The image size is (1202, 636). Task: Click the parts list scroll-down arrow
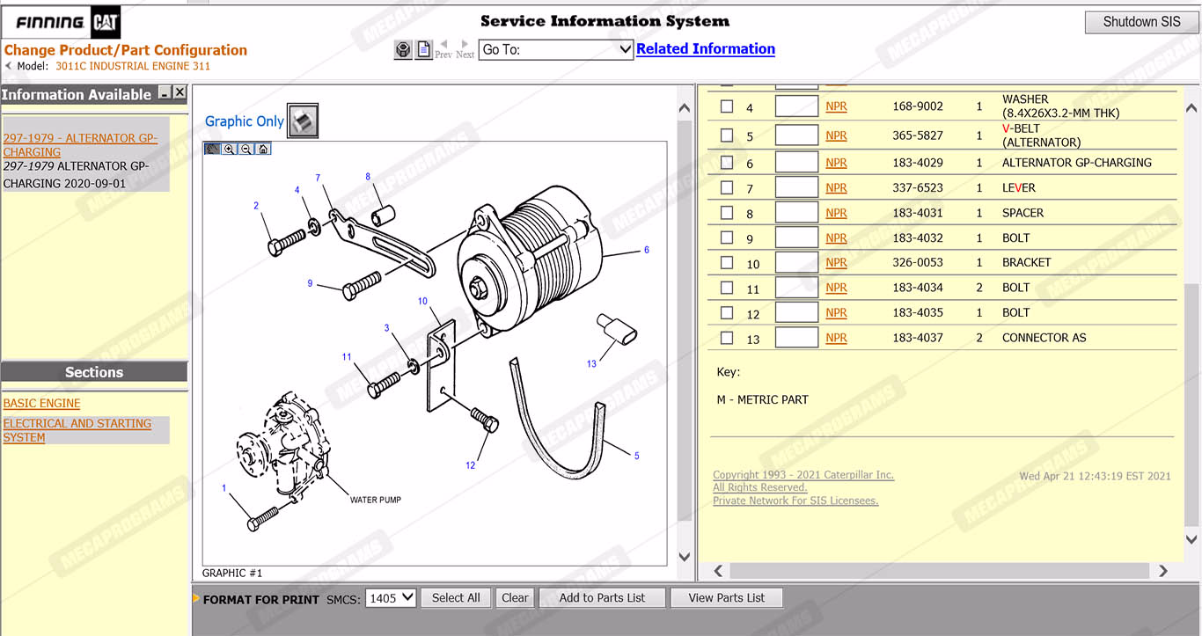tap(1192, 539)
